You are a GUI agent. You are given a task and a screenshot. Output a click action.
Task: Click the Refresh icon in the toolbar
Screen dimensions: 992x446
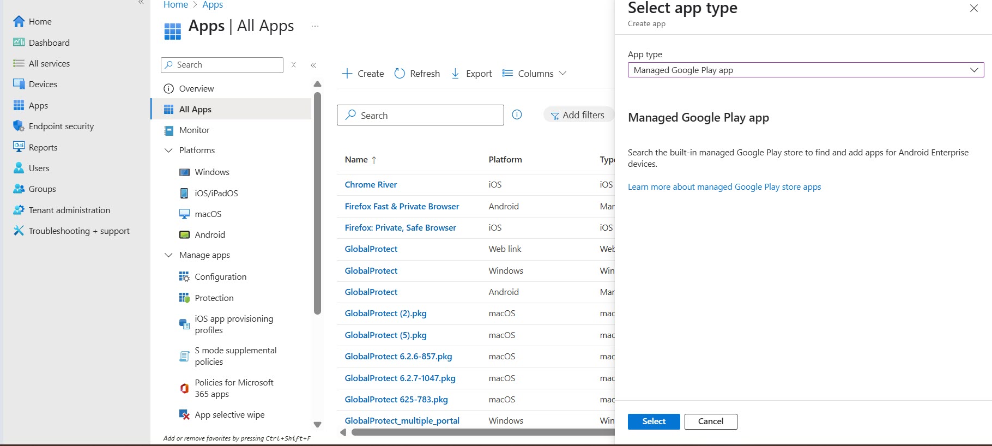point(400,74)
